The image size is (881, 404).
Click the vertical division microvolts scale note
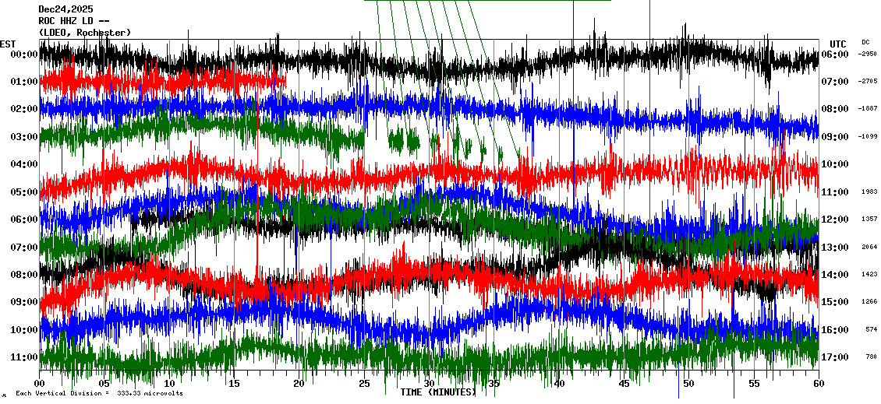pyautogui.click(x=99, y=394)
